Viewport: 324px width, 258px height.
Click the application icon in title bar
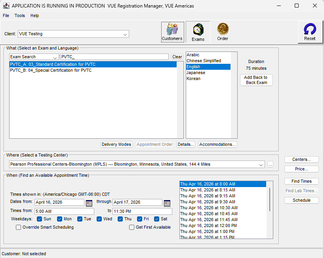6,6
